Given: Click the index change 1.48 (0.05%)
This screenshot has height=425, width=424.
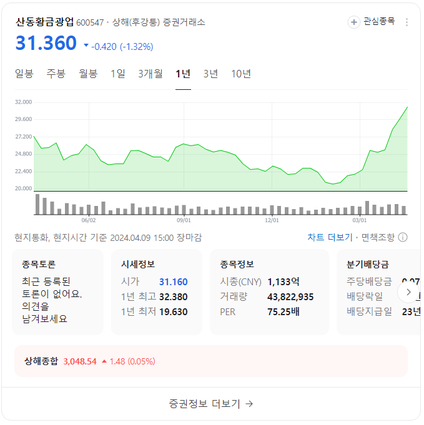Looking at the screenshot, I should tap(132, 361).
